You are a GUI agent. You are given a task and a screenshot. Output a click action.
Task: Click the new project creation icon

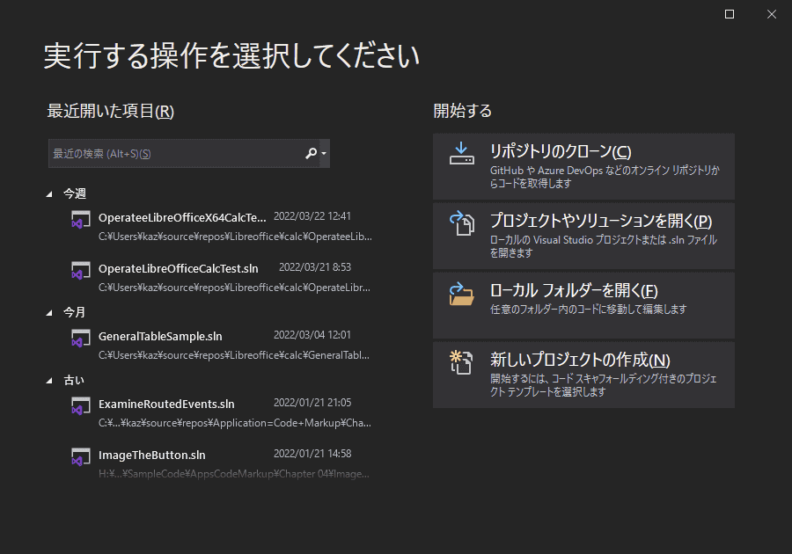(462, 362)
